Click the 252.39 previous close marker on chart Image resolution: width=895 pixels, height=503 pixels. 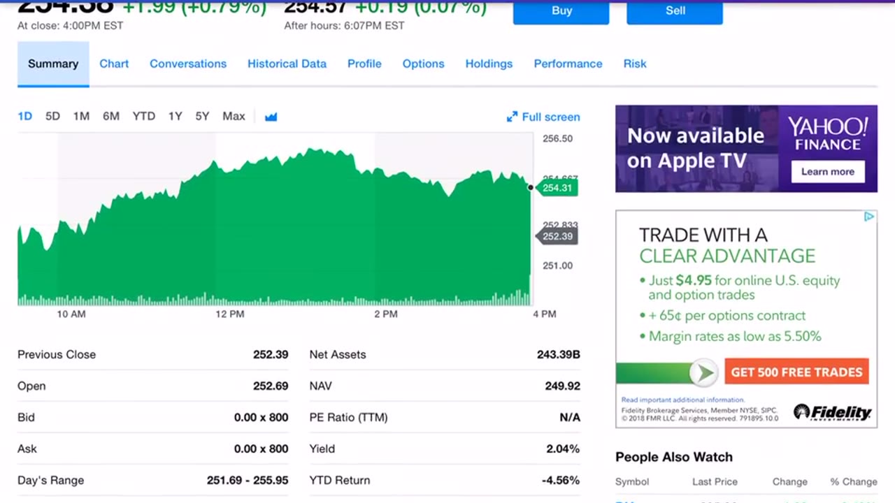(x=557, y=236)
